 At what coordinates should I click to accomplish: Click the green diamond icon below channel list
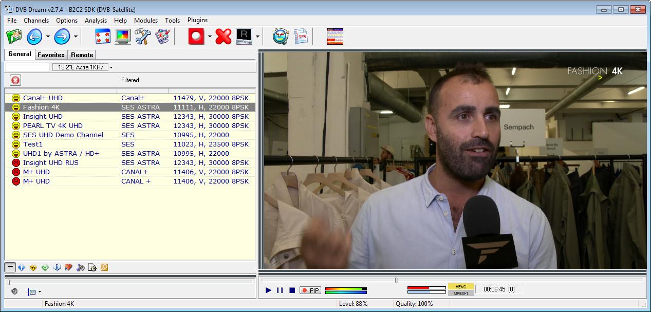tap(45, 267)
